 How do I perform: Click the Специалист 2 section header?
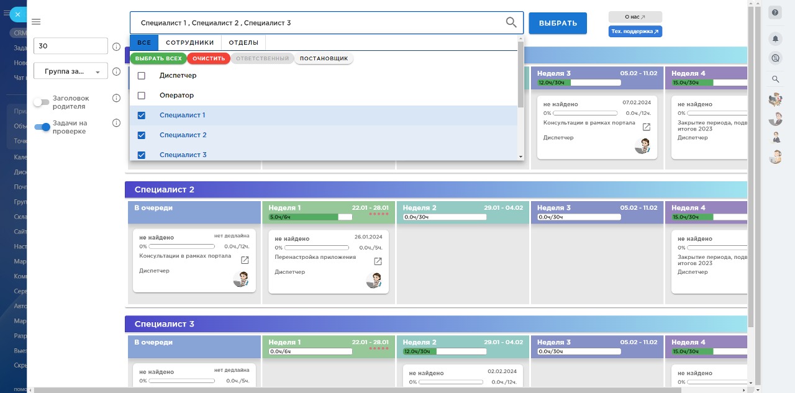click(436, 189)
